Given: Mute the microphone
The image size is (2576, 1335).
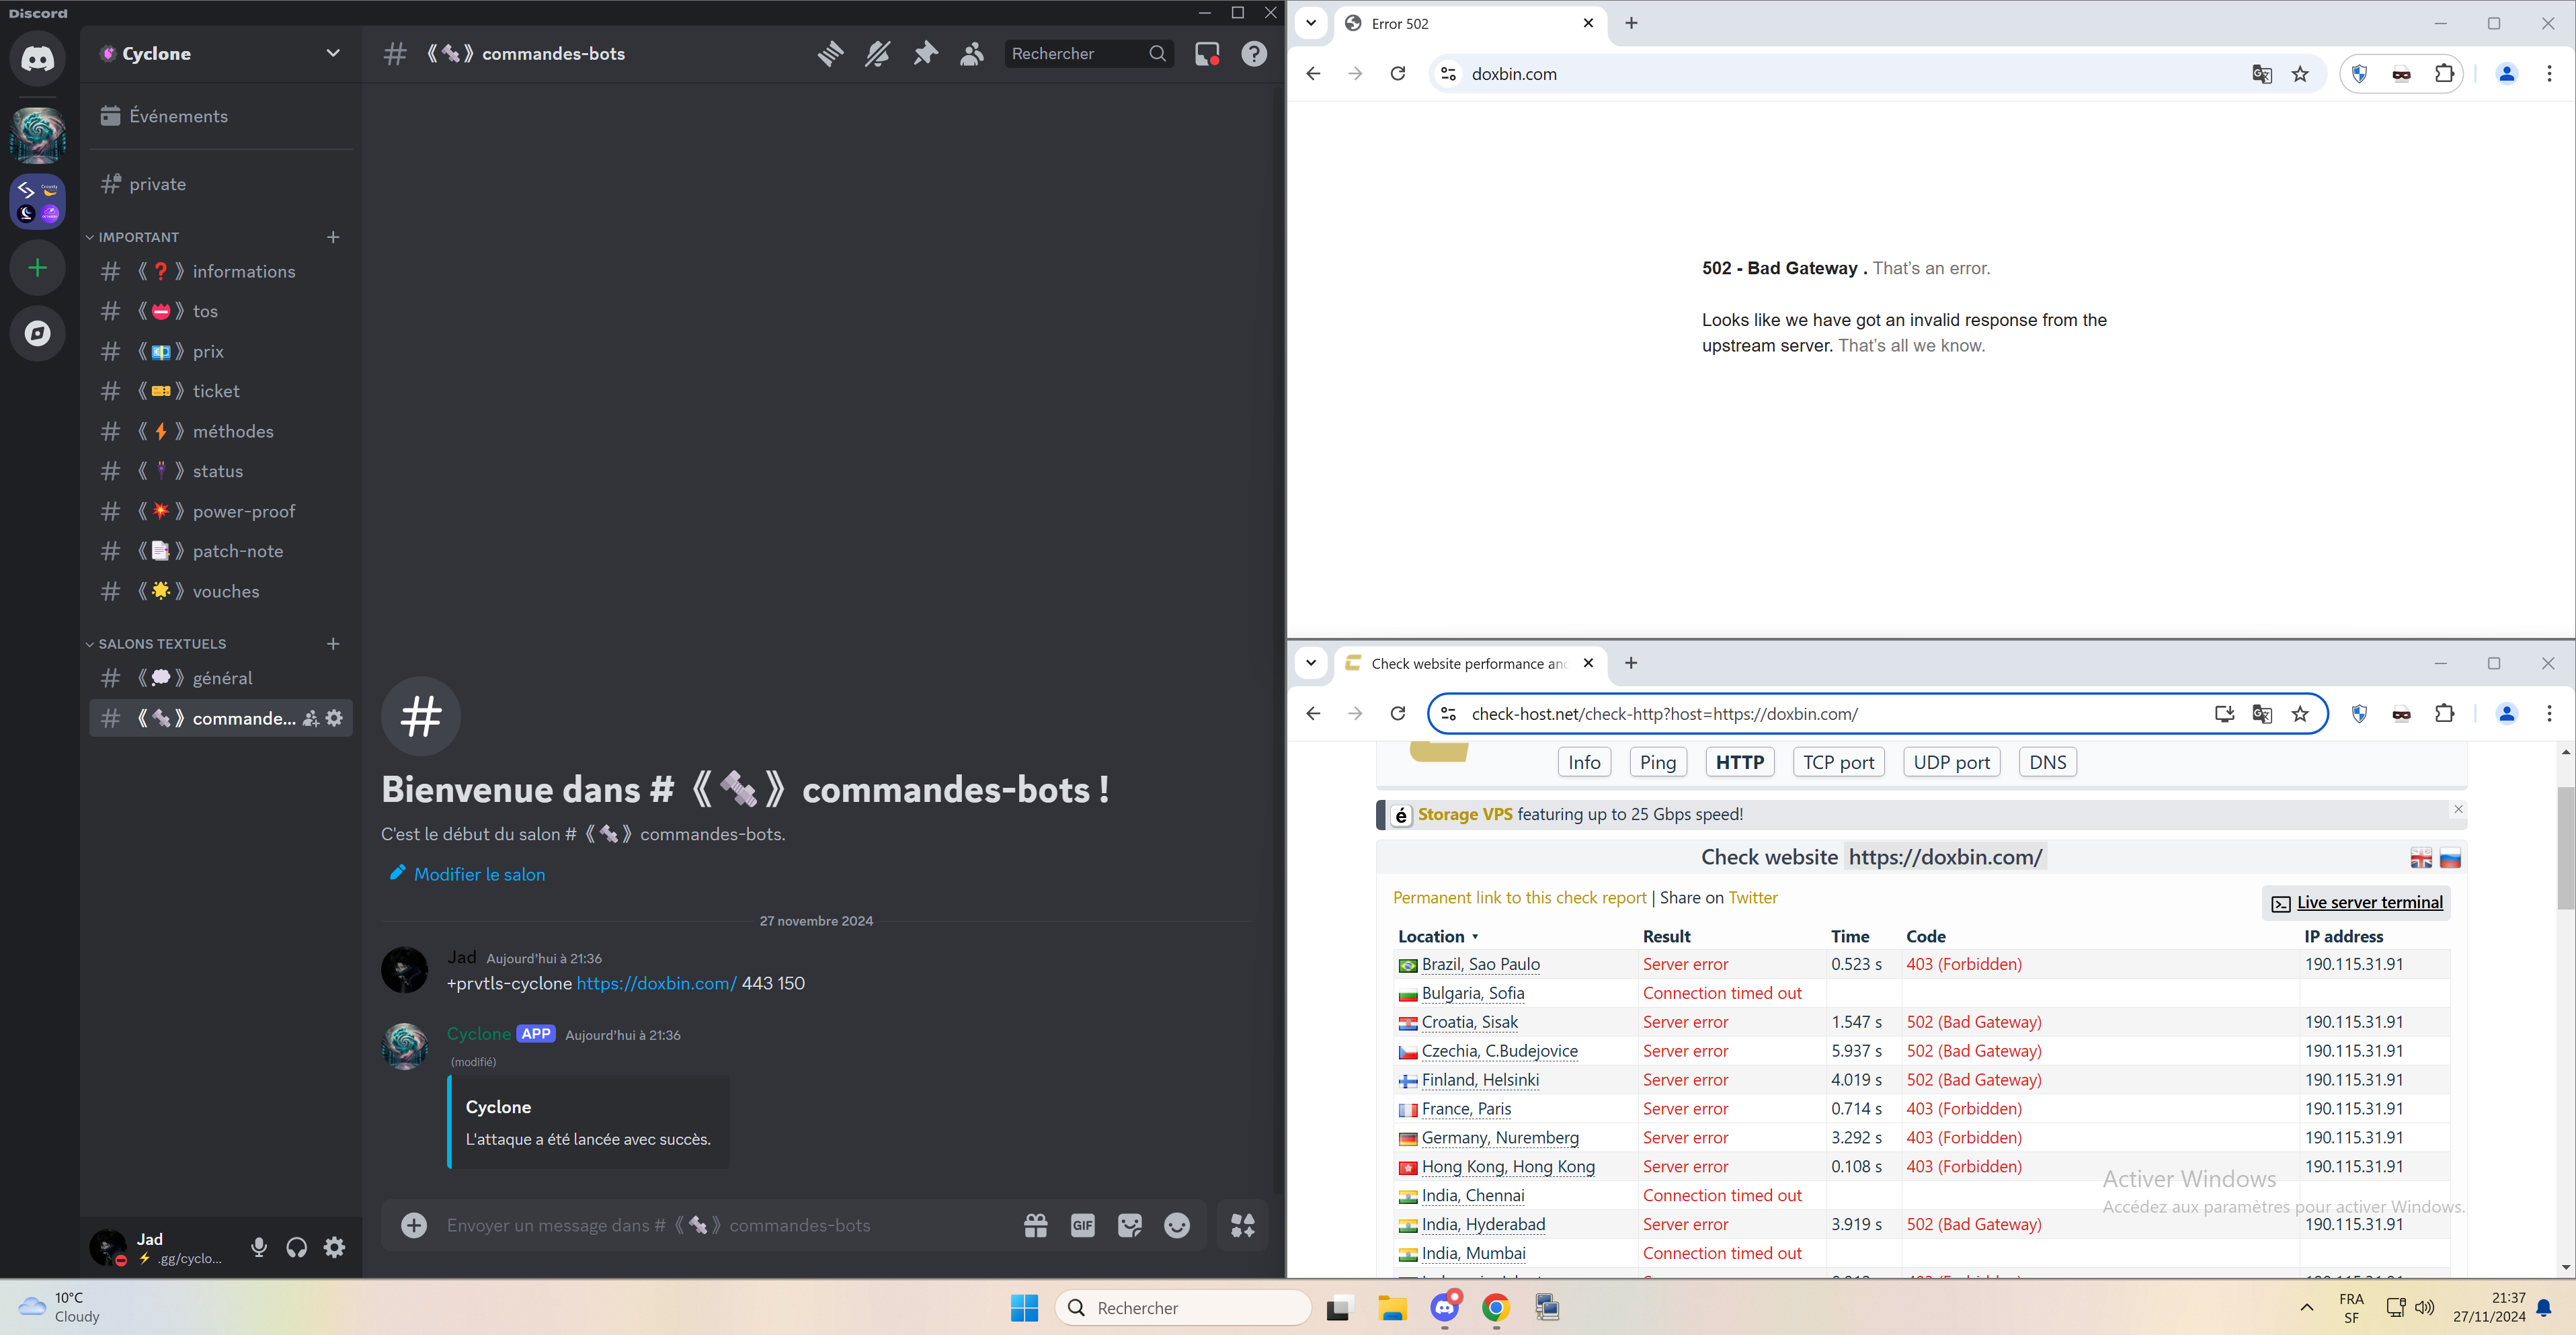Looking at the screenshot, I should click(259, 1247).
